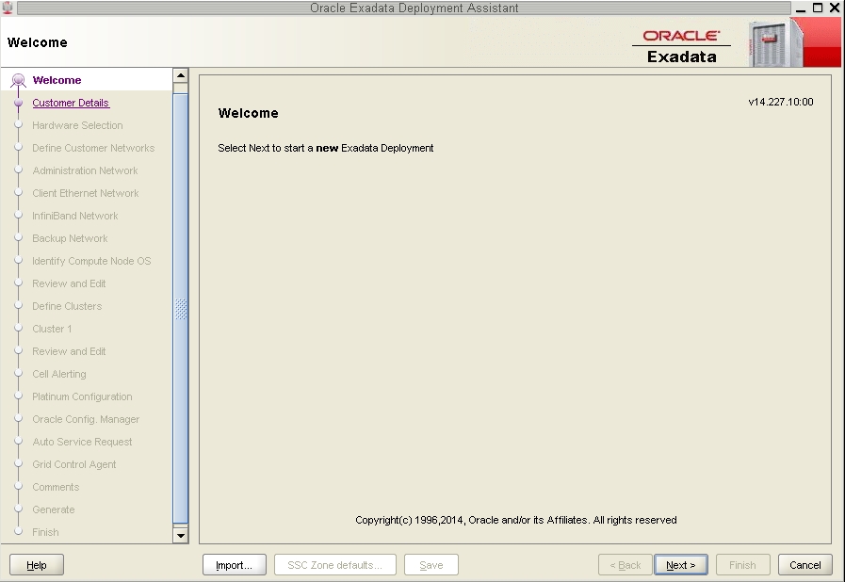Viewport: 845px width, 582px height.
Task: Click the SSC Zone defaults button
Action: 336,564
